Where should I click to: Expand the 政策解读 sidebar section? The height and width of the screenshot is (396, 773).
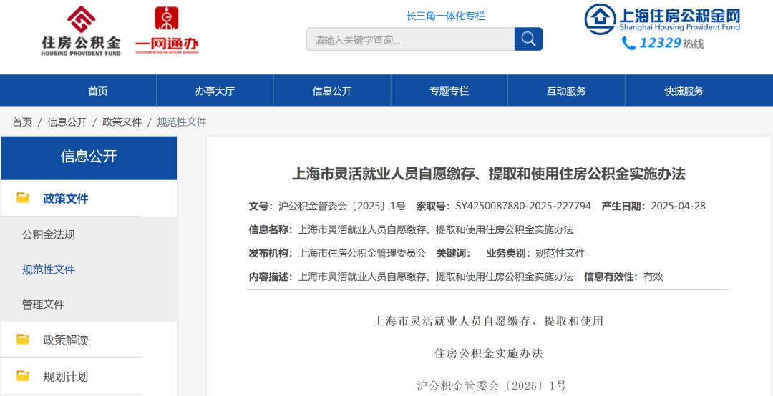[66, 340]
